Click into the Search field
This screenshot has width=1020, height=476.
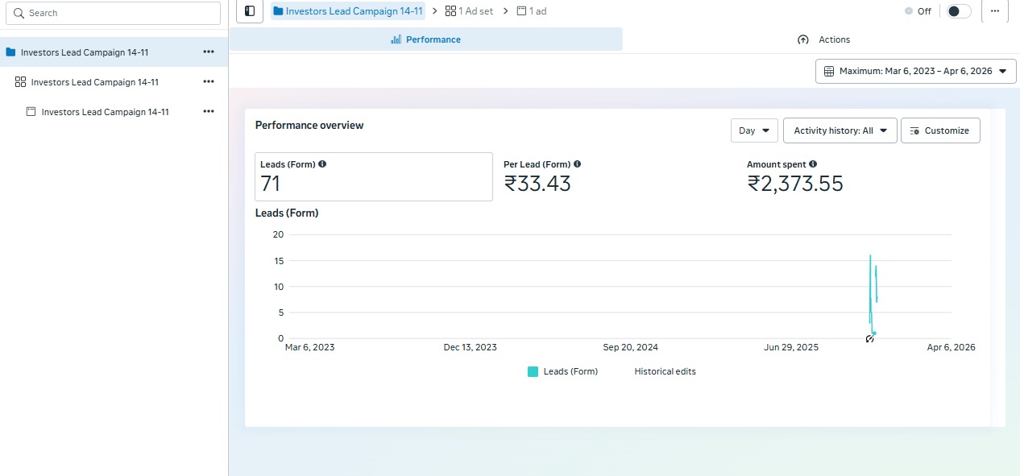coord(111,13)
